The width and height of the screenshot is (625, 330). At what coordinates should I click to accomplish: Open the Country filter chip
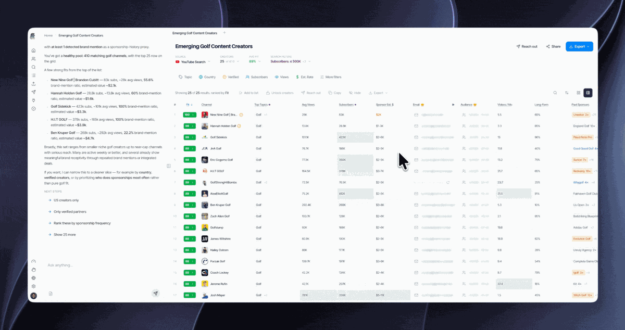tap(207, 77)
